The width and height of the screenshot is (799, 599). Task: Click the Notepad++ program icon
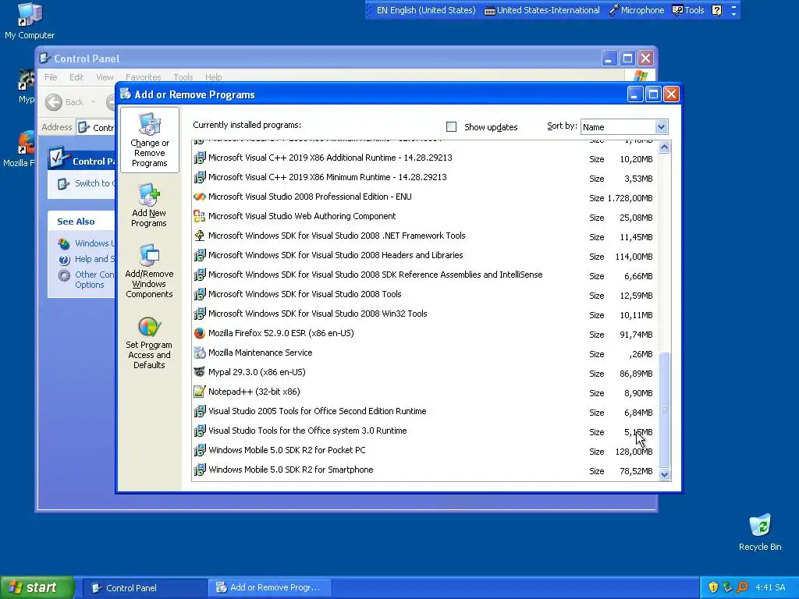[200, 392]
